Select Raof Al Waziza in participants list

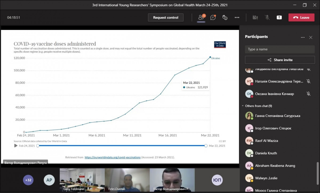(x=266, y=141)
